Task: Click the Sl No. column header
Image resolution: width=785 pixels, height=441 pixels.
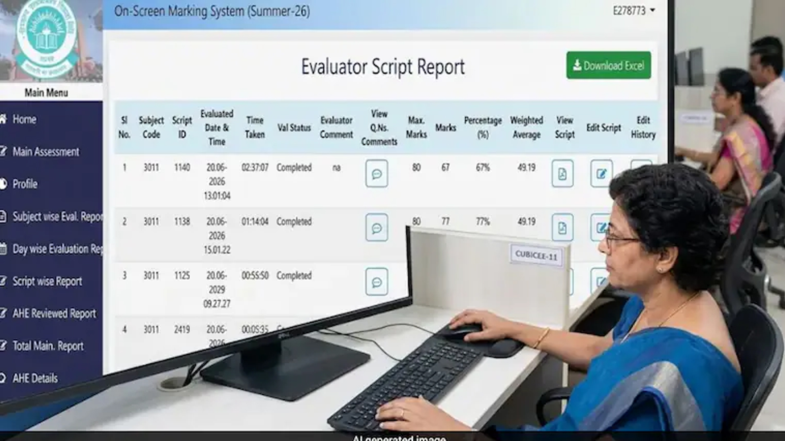Action: pyautogui.click(x=124, y=127)
